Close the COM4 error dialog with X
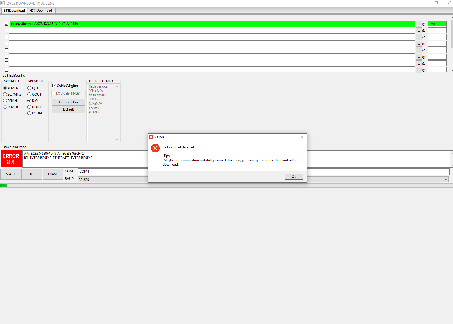The height and width of the screenshot is (324, 453). 302,137
